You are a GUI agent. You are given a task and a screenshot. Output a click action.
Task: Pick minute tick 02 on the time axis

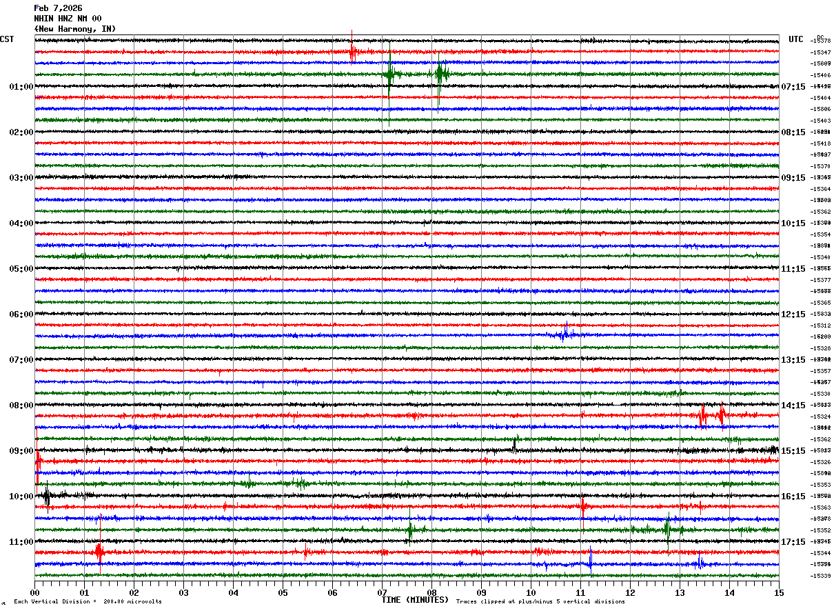pos(134,592)
